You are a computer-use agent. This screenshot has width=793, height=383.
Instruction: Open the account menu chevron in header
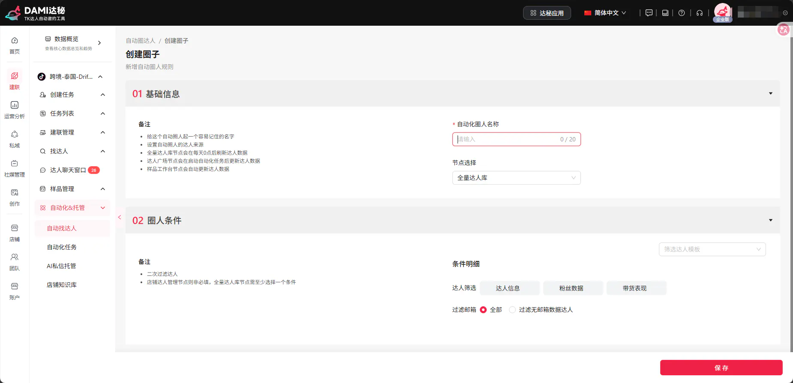click(785, 13)
